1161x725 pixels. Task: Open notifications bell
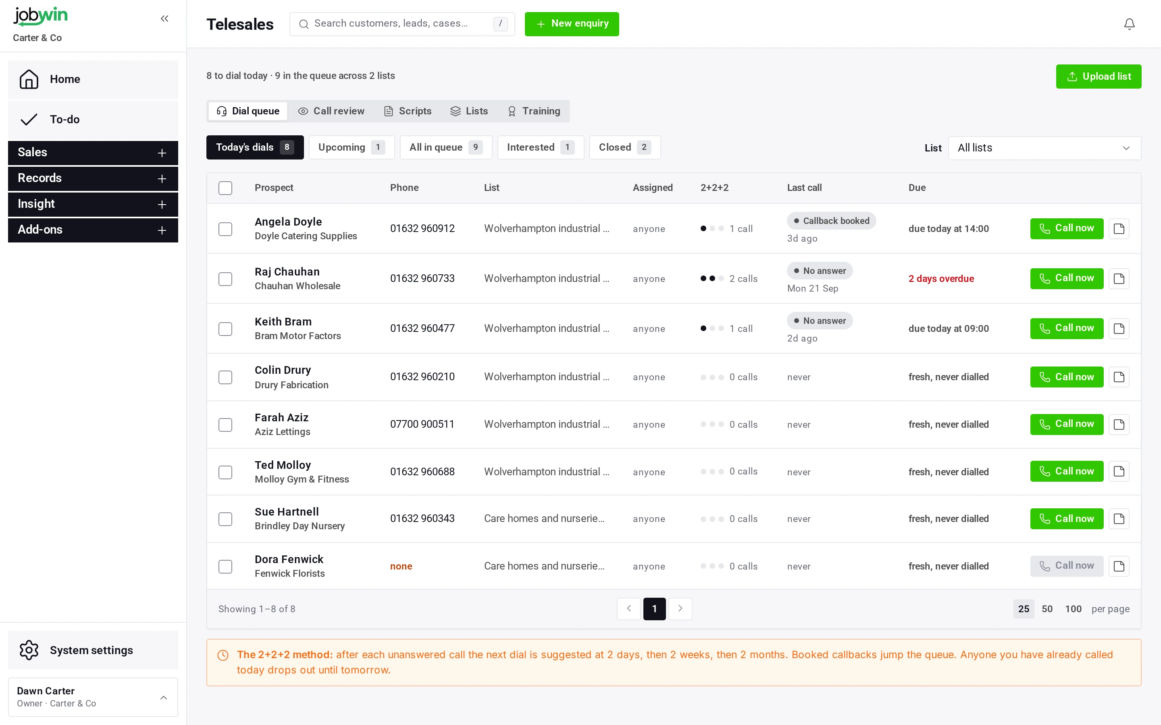click(x=1129, y=24)
